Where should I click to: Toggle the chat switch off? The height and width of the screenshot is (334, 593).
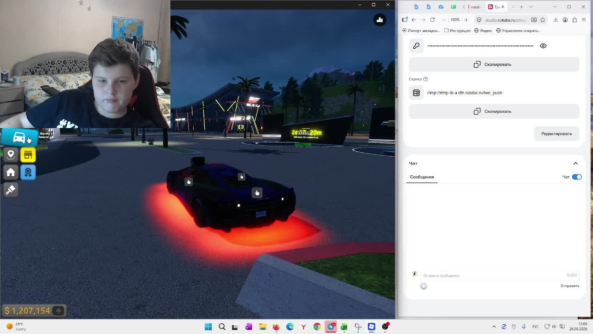577,177
